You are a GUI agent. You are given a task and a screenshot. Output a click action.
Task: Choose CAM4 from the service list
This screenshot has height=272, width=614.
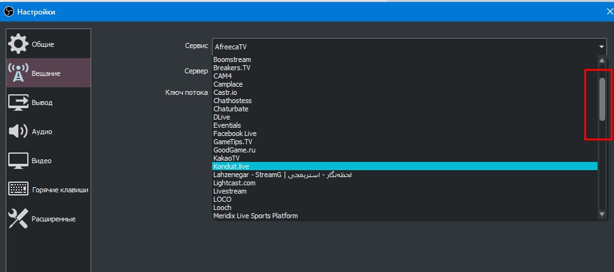(x=404, y=76)
